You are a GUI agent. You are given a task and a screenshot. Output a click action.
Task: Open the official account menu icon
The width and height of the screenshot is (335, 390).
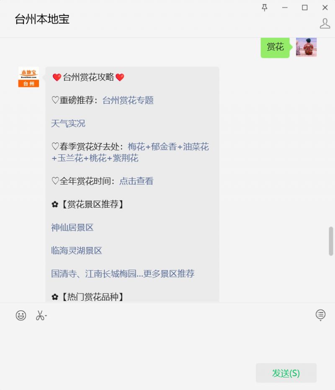320,315
